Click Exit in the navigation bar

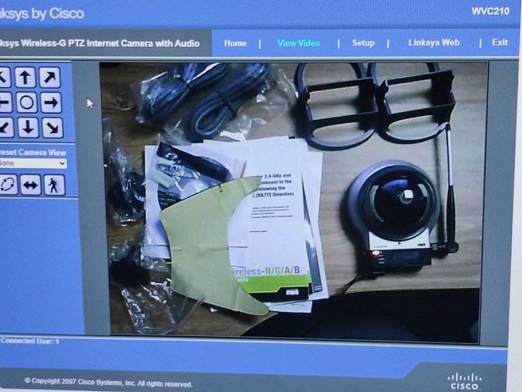coord(500,43)
